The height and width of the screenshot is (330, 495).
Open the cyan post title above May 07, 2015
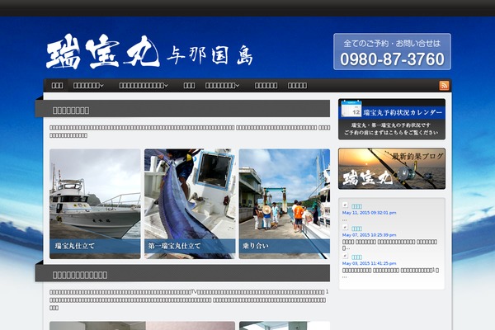coord(356,229)
